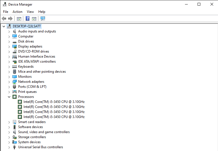Click the Monitors category icon
Viewport: 218px width, 151px height.
coord(15,77)
